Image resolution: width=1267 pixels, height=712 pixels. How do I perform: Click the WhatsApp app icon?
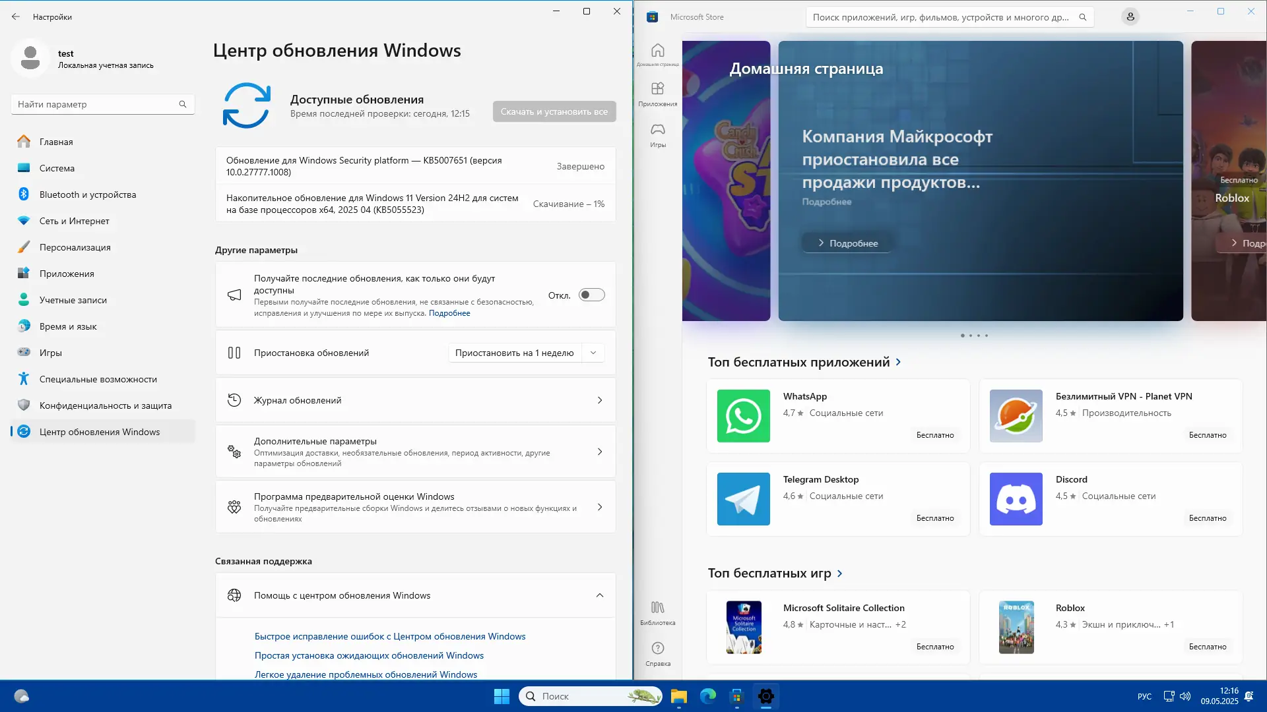click(743, 416)
